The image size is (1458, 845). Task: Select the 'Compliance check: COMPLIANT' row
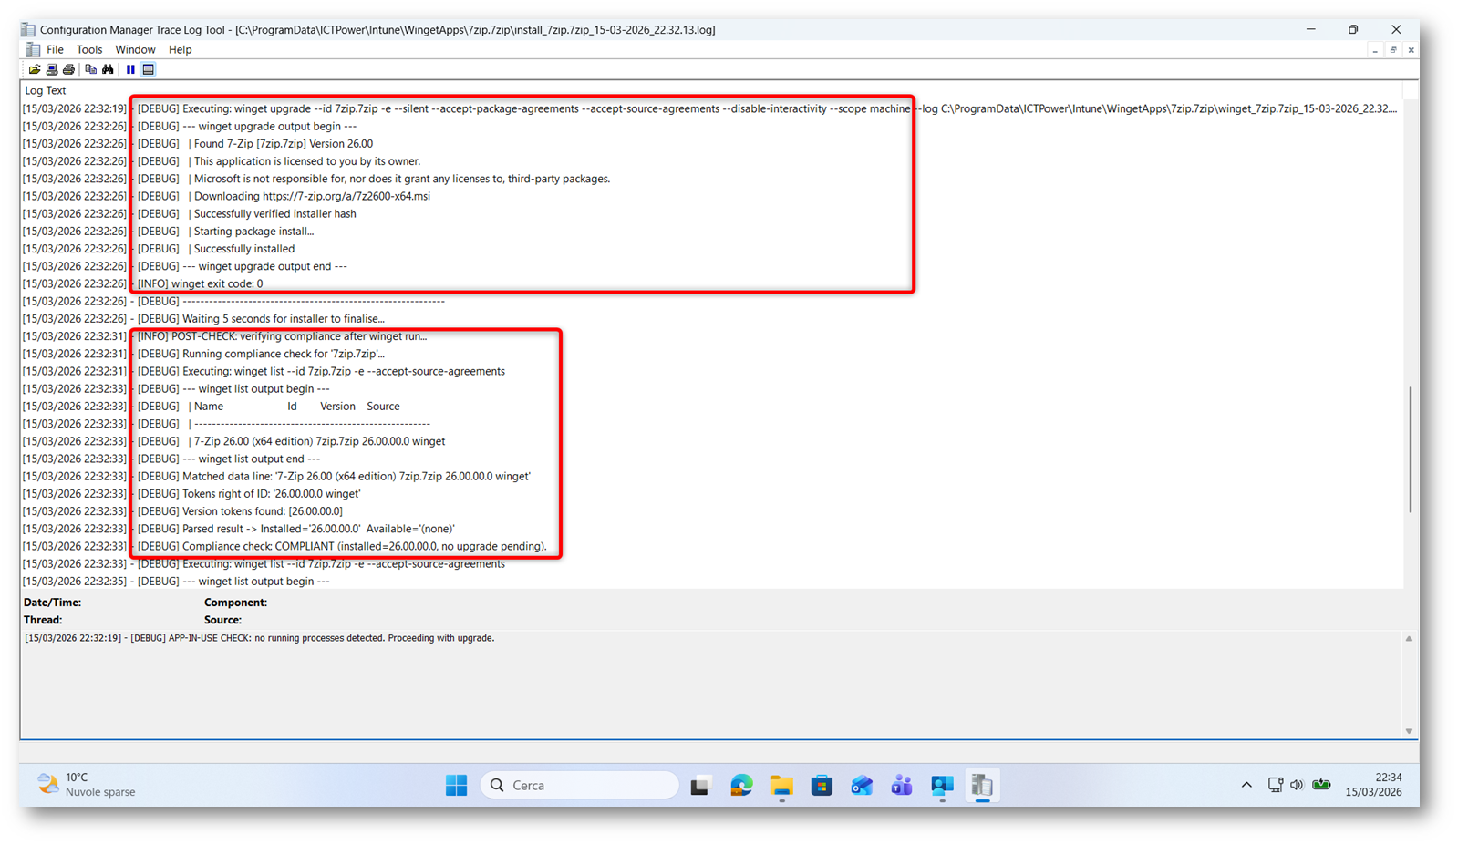711,546
